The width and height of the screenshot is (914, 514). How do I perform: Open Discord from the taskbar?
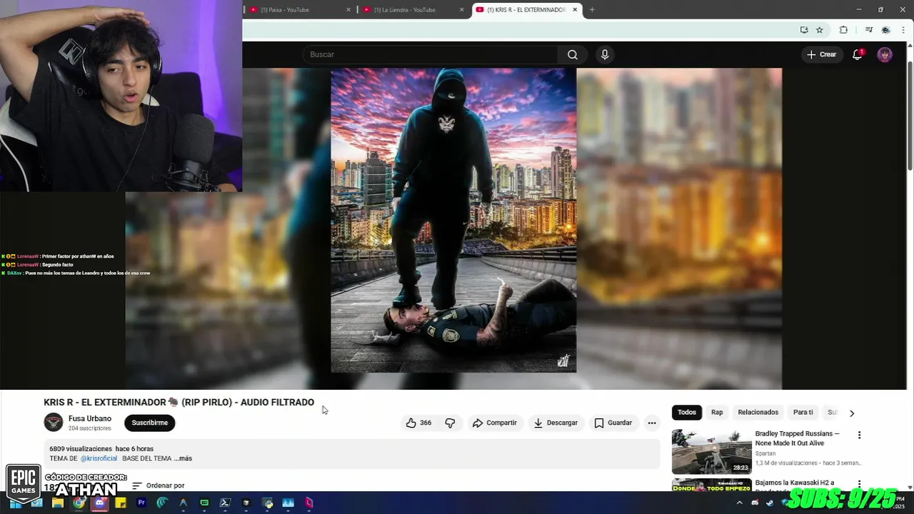[99, 503]
